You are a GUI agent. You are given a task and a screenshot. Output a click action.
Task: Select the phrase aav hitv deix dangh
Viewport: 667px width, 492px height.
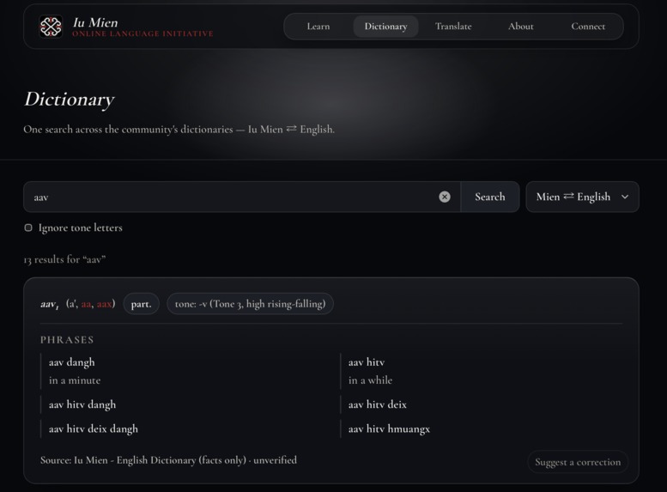pos(94,428)
